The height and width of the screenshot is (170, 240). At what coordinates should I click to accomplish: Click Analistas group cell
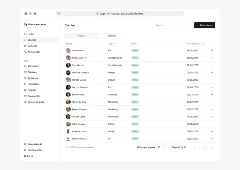(112, 95)
